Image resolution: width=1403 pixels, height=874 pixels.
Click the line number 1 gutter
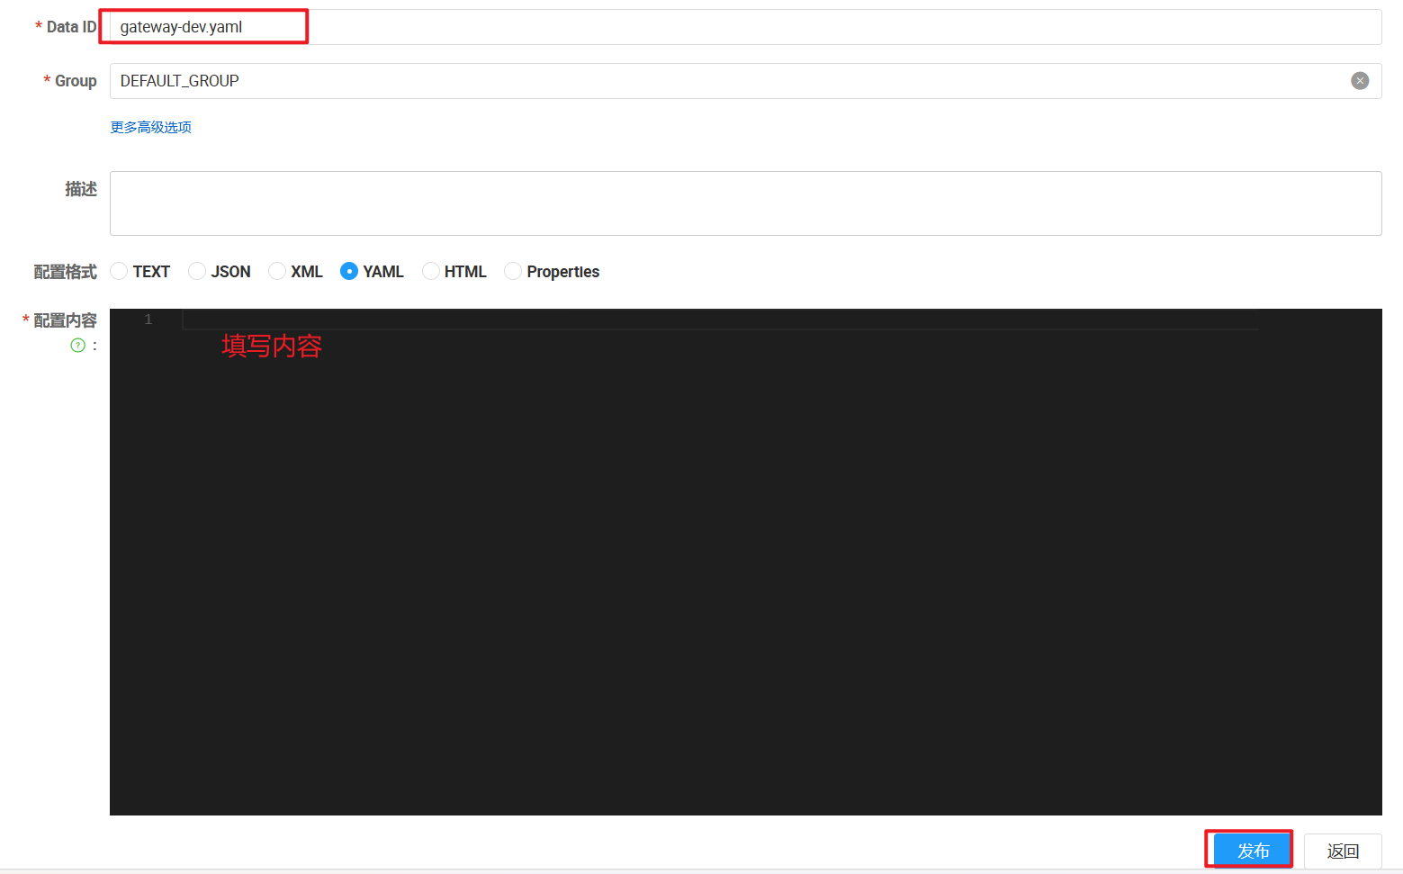point(148,320)
